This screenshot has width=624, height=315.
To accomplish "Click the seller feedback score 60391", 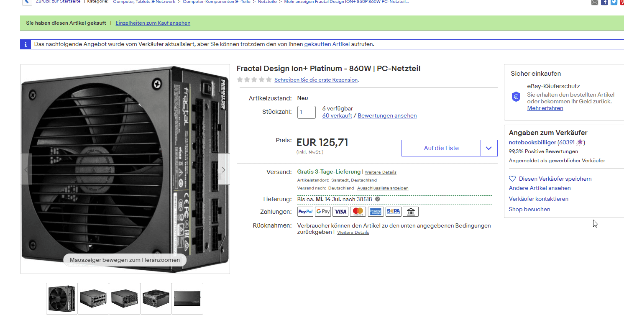I will (x=567, y=143).
